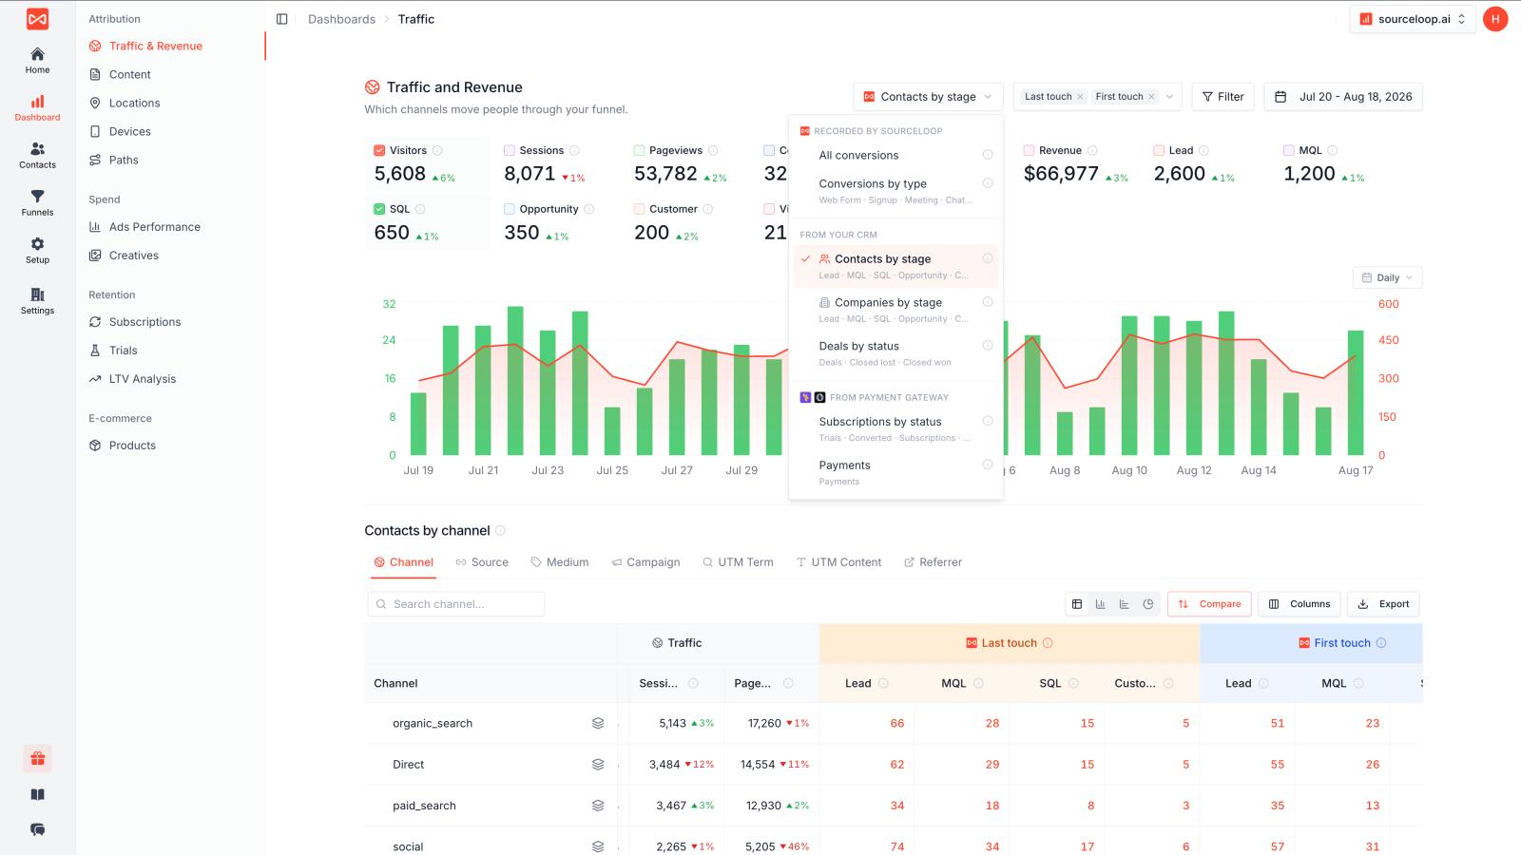The height and width of the screenshot is (855, 1521).
Task: Open Funnels from the left rail
Action: pyautogui.click(x=37, y=202)
